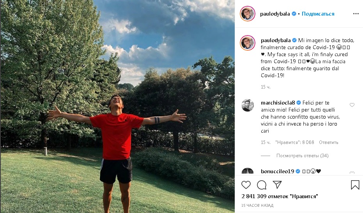
Task: Click Ответить under marchisiocla8's comment
Action: click(x=329, y=142)
